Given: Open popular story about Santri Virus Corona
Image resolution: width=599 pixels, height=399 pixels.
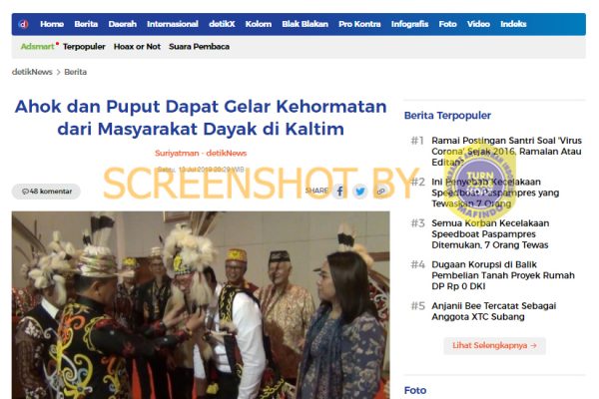Looking at the screenshot, I should [506, 152].
